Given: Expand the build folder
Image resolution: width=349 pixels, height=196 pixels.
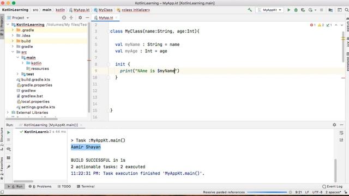Looking at the screenshot, I should pyautogui.click(x=13, y=41).
